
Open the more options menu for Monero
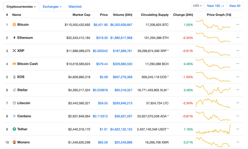(238, 142)
